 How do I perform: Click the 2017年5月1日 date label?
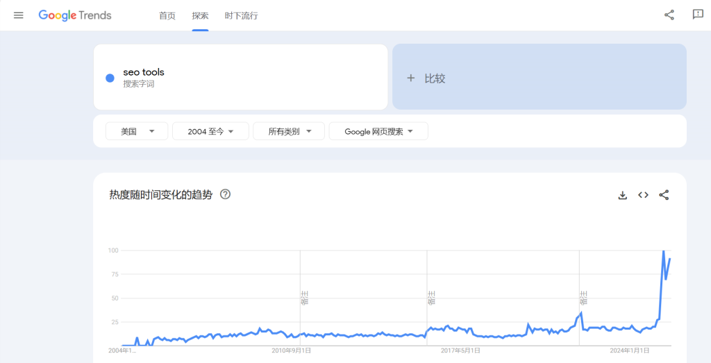point(460,351)
